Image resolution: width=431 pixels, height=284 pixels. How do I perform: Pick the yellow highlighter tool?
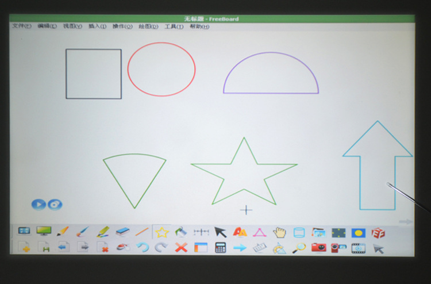pyautogui.click(x=103, y=232)
